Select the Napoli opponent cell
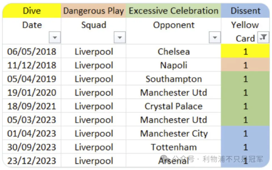Screen dimensions: 272x170 [173, 65]
